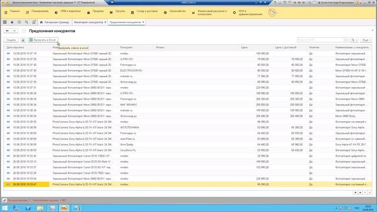The height and width of the screenshot is (212, 377).
Task: Go forward with the right arrow
Action: tap(14, 31)
